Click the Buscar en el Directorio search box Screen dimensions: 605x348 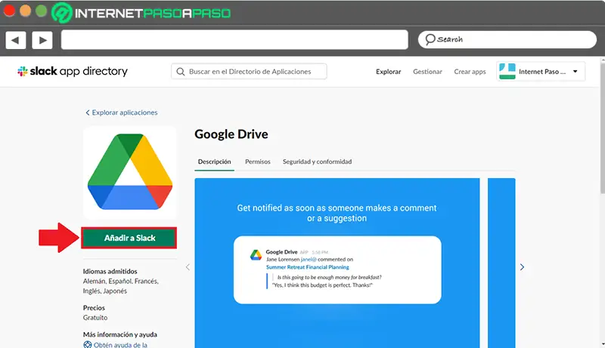[x=249, y=72]
